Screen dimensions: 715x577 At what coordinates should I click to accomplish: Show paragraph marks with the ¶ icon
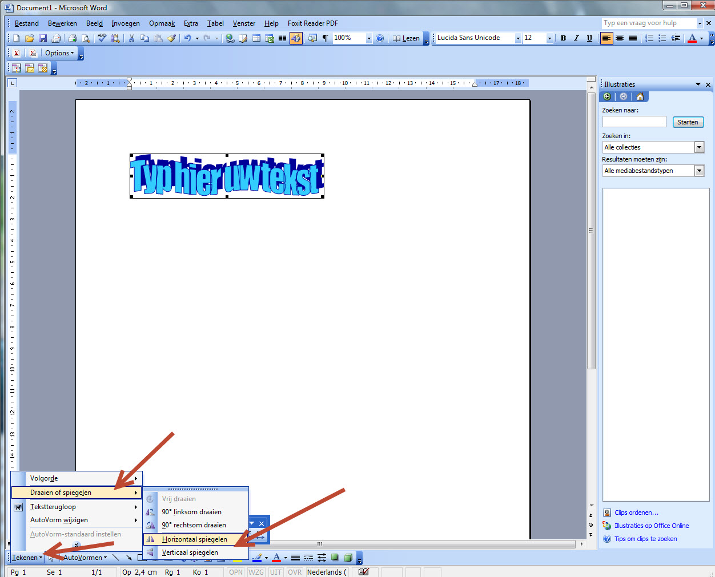tap(326, 38)
